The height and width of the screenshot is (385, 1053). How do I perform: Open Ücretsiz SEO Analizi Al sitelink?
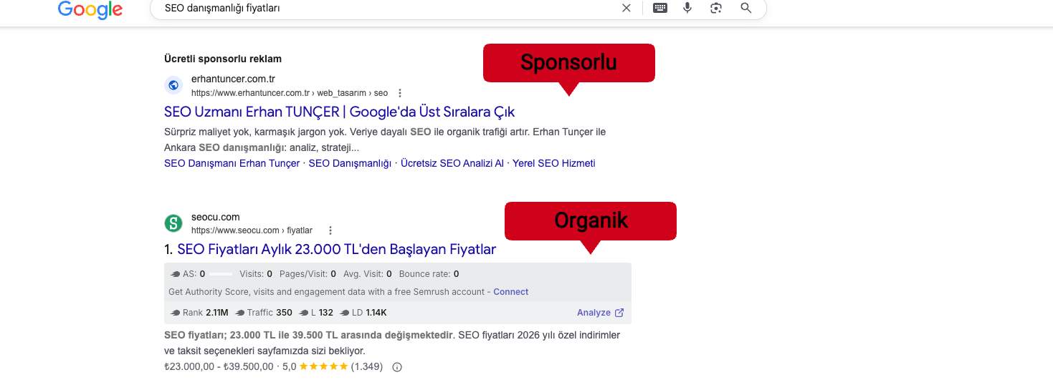click(452, 163)
